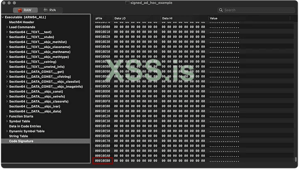Select Data in Code Entries item

point(25,126)
